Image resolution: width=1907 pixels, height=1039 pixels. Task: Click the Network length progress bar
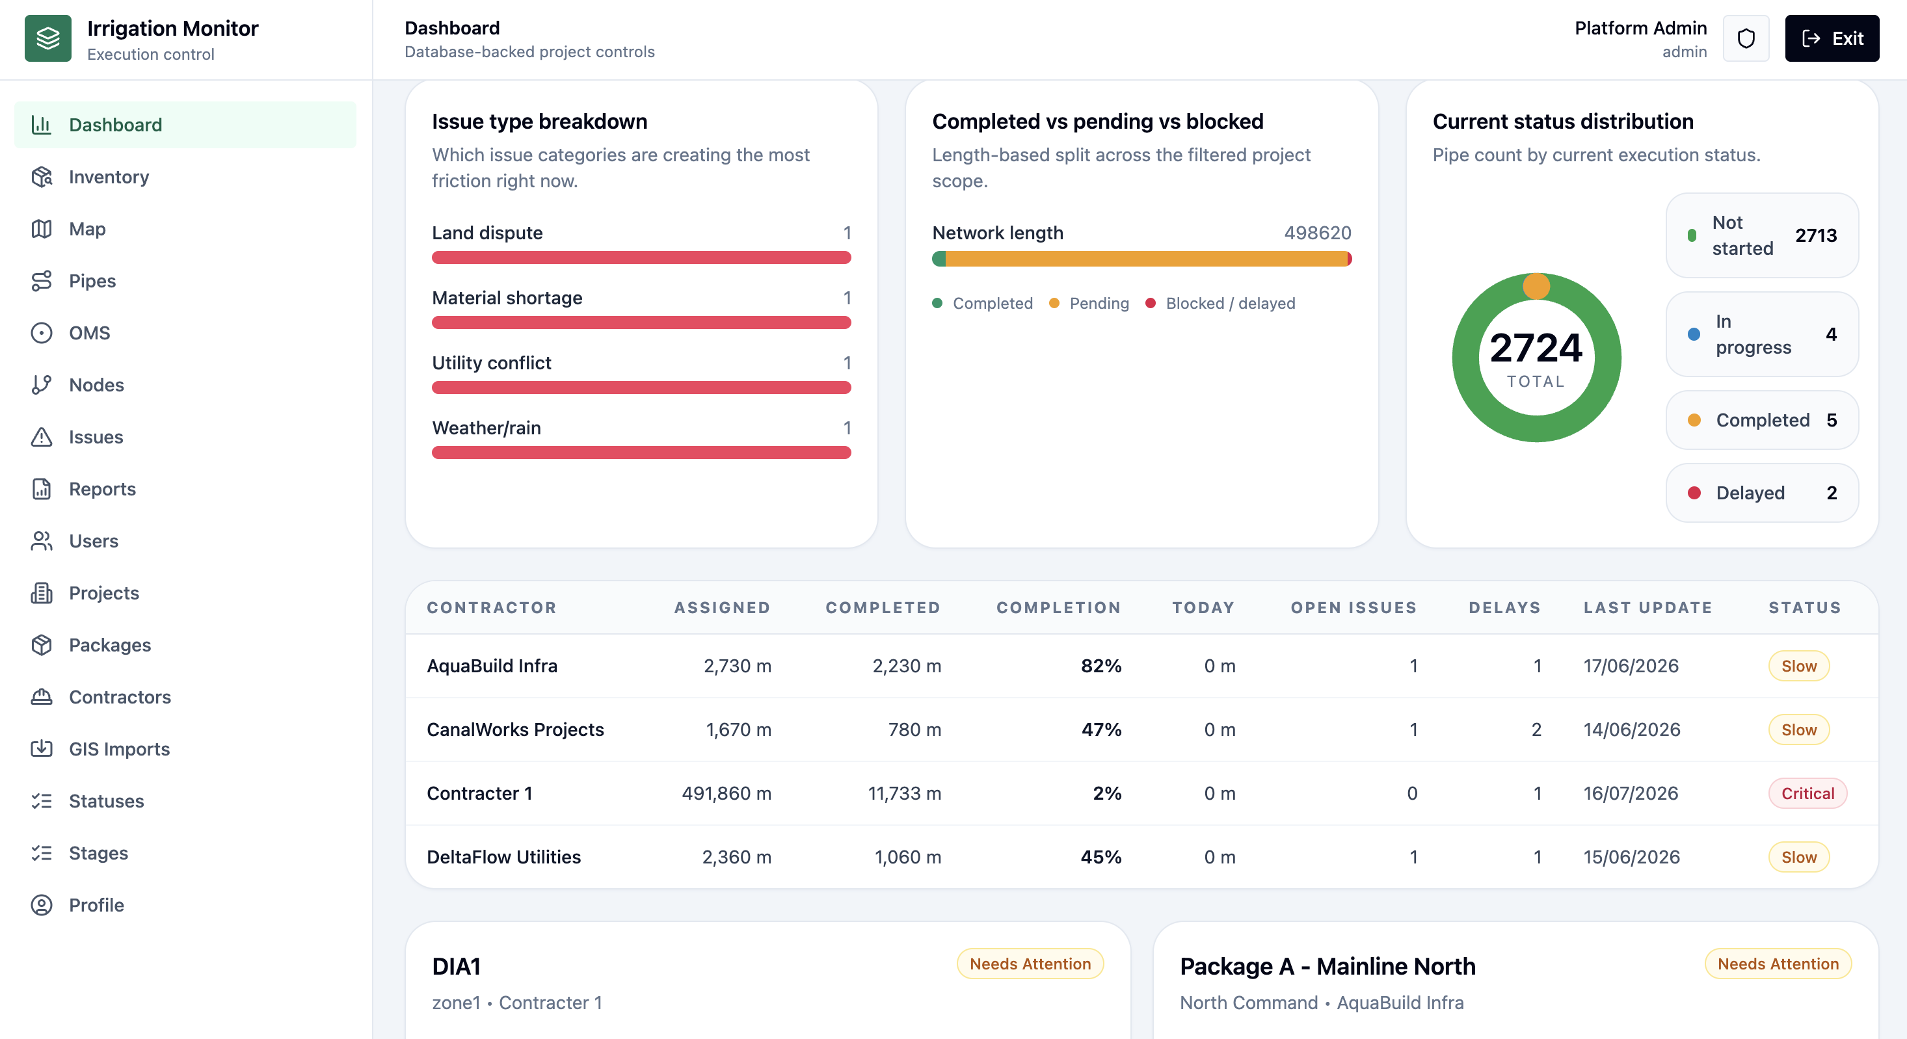point(1141,258)
